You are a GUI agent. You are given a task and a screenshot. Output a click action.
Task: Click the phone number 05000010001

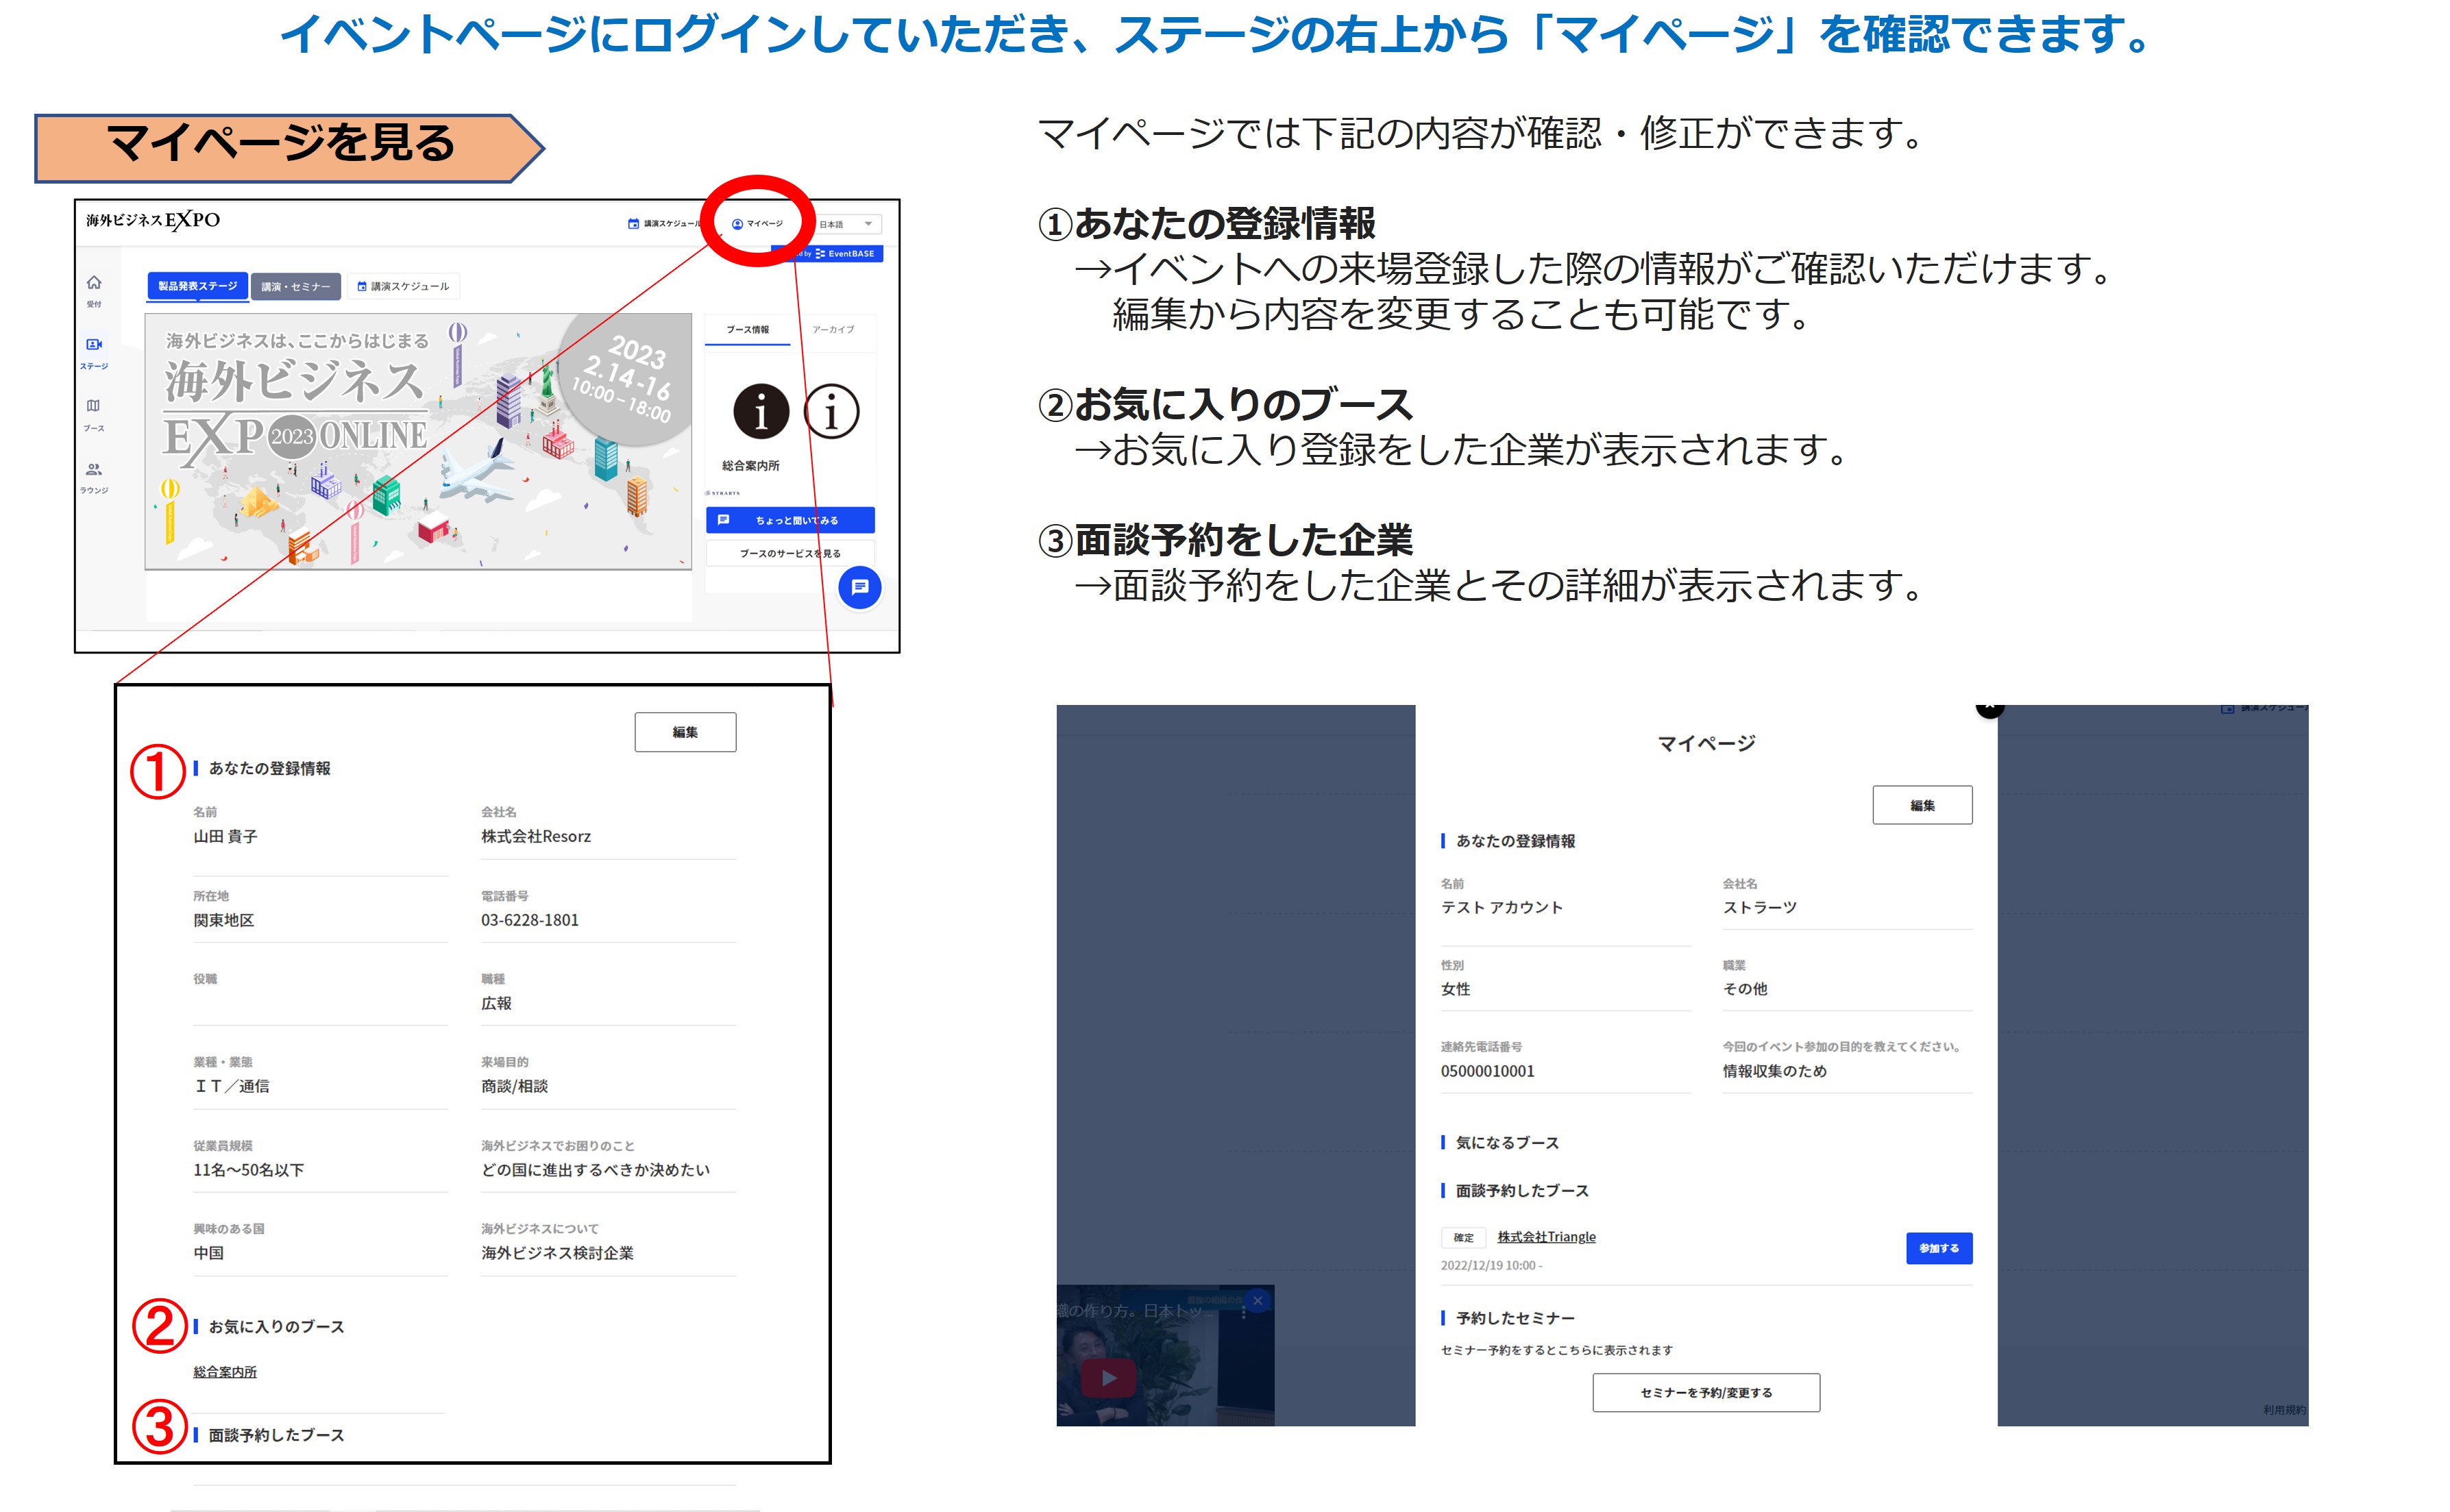[1487, 1071]
